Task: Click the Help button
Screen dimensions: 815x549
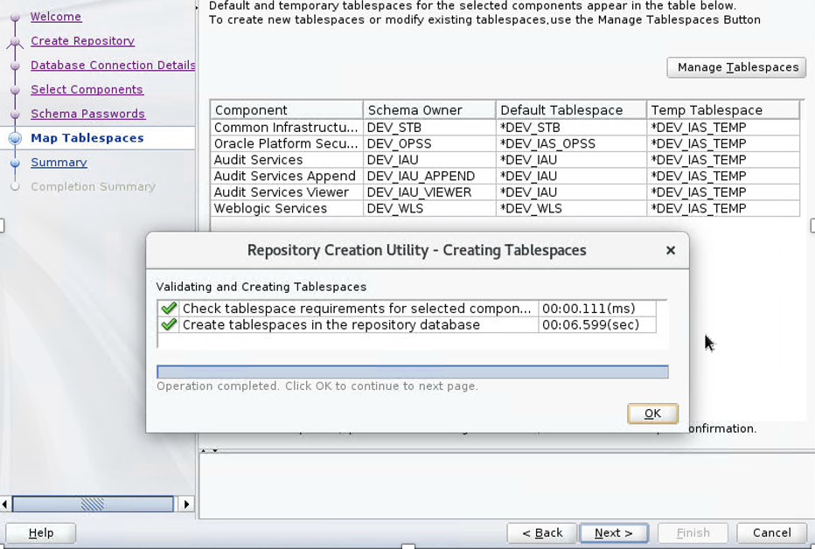Action: 40,533
